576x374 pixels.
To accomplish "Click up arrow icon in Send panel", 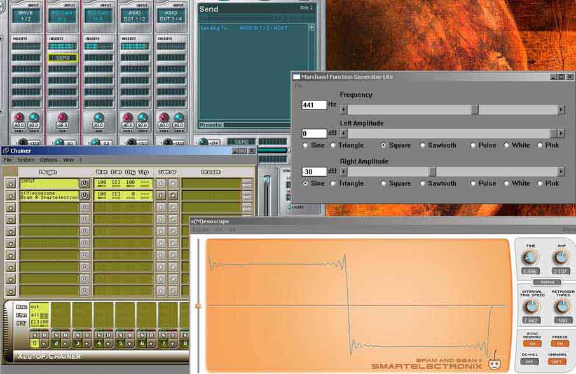I will (312, 27).
